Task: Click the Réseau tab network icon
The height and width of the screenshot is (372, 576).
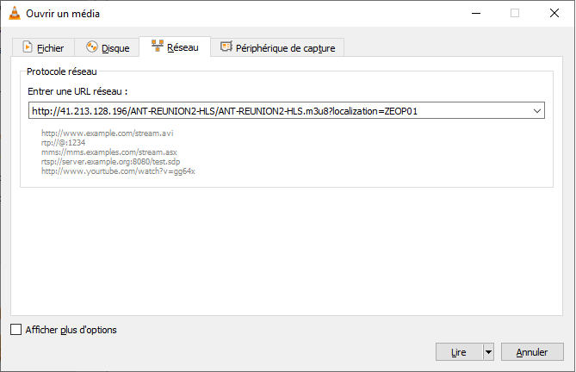Action: pyautogui.click(x=158, y=46)
